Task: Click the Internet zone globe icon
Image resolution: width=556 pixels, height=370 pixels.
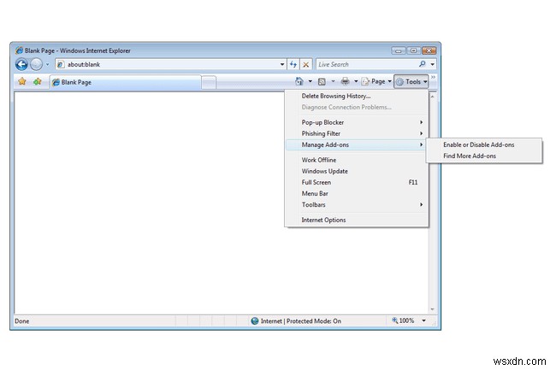Action: pos(255,321)
